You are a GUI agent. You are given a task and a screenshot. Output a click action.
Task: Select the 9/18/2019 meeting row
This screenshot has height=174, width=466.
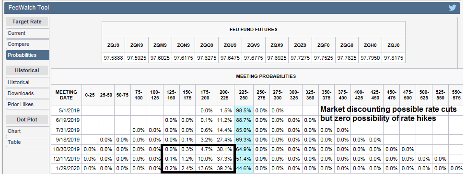coord(66,139)
